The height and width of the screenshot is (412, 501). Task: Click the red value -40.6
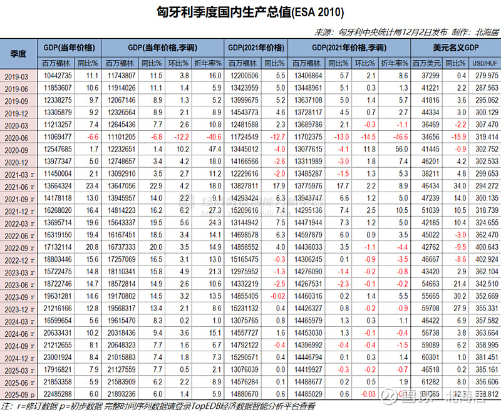click(x=214, y=137)
